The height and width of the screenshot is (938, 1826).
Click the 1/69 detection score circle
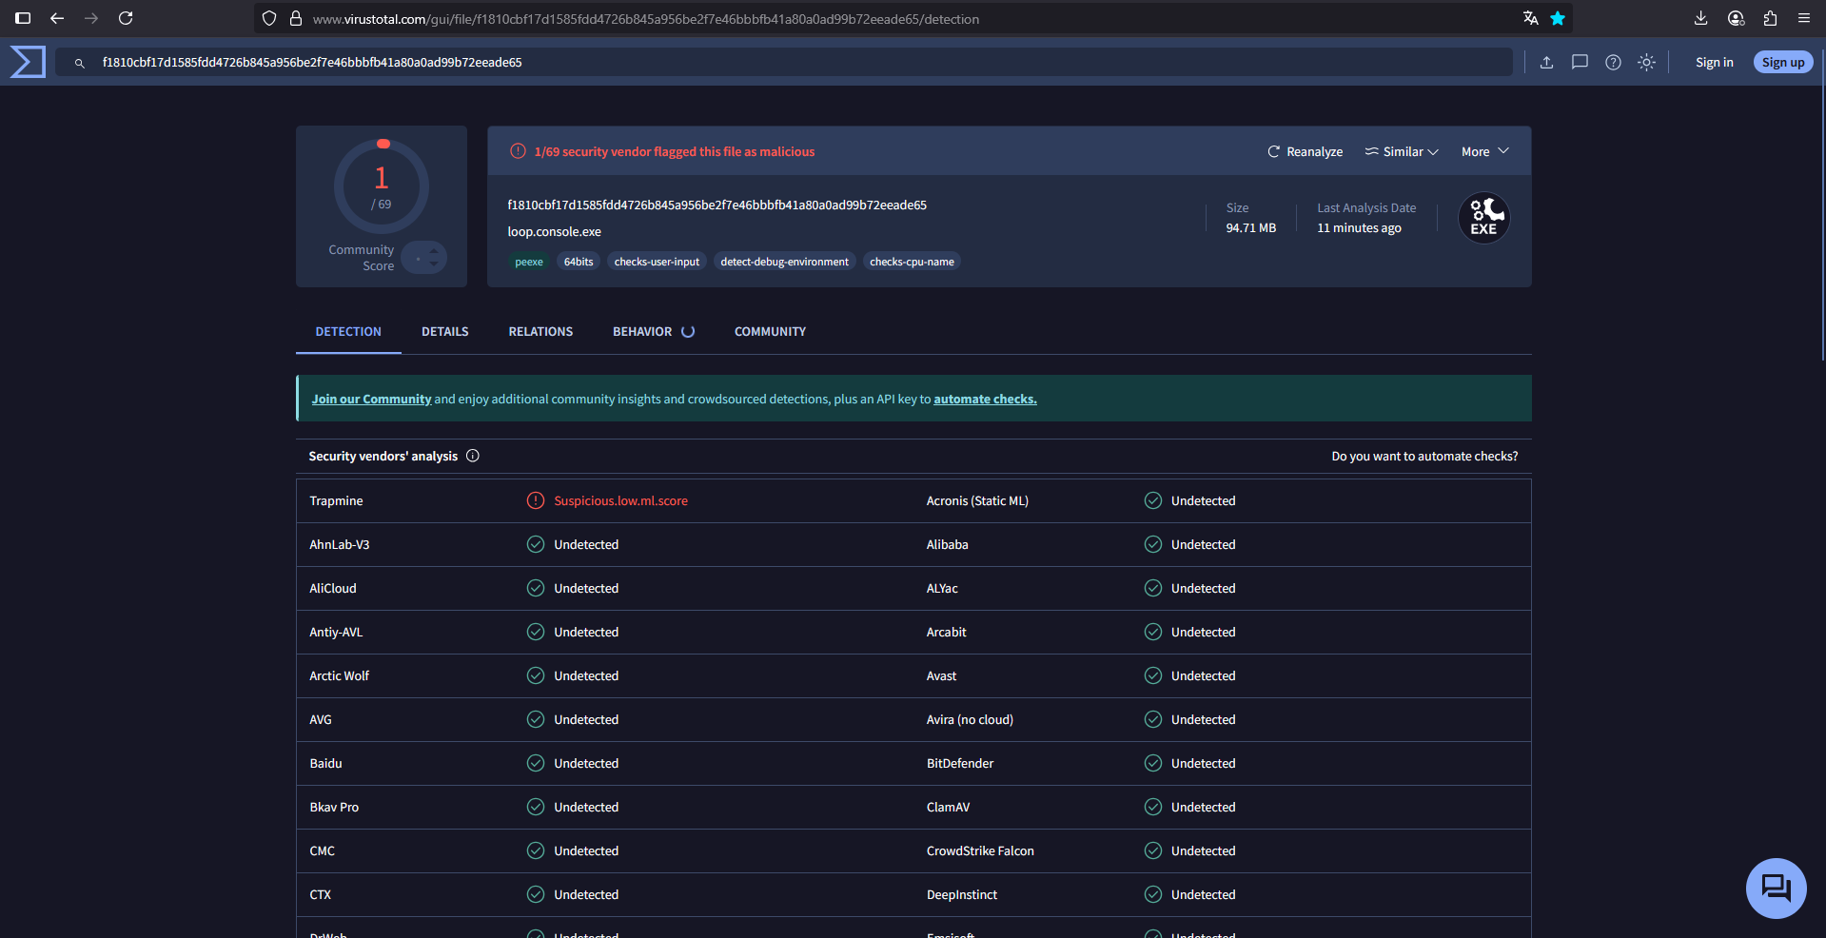click(x=382, y=186)
